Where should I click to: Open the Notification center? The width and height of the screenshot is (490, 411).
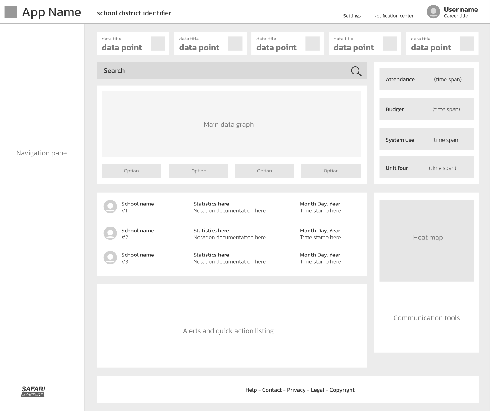[393, 16]
